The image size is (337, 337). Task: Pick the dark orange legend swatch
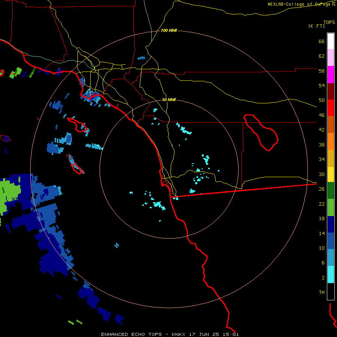(x=331, y=125)
